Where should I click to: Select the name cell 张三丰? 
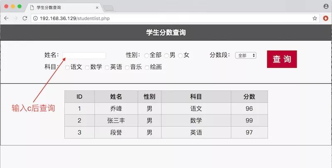[x=116, y=121]
